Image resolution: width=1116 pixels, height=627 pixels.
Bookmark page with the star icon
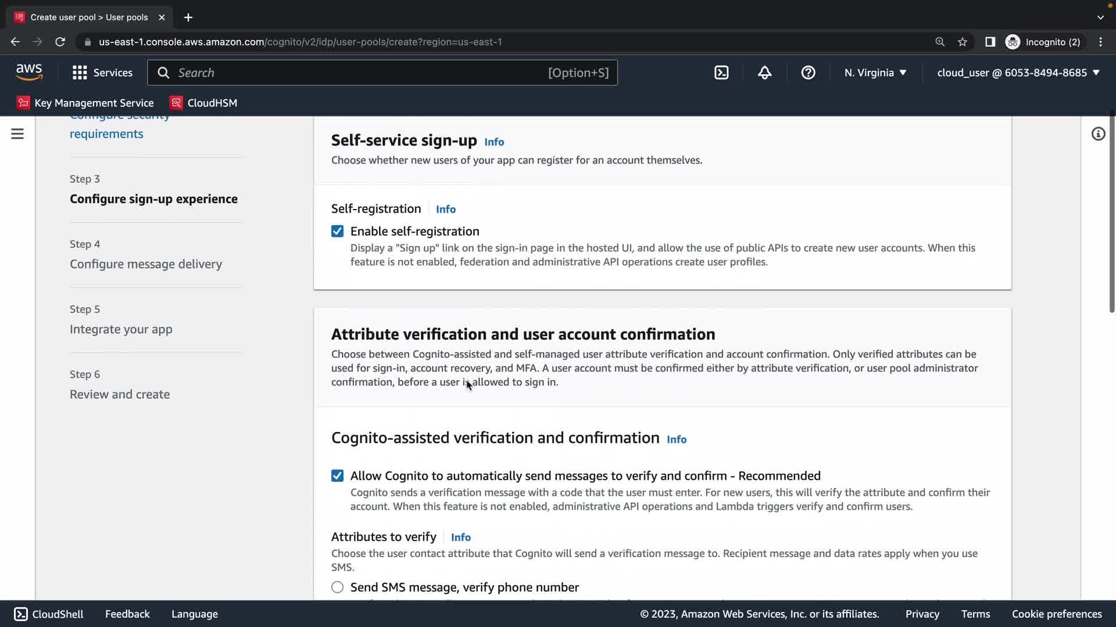click(963, 42)
